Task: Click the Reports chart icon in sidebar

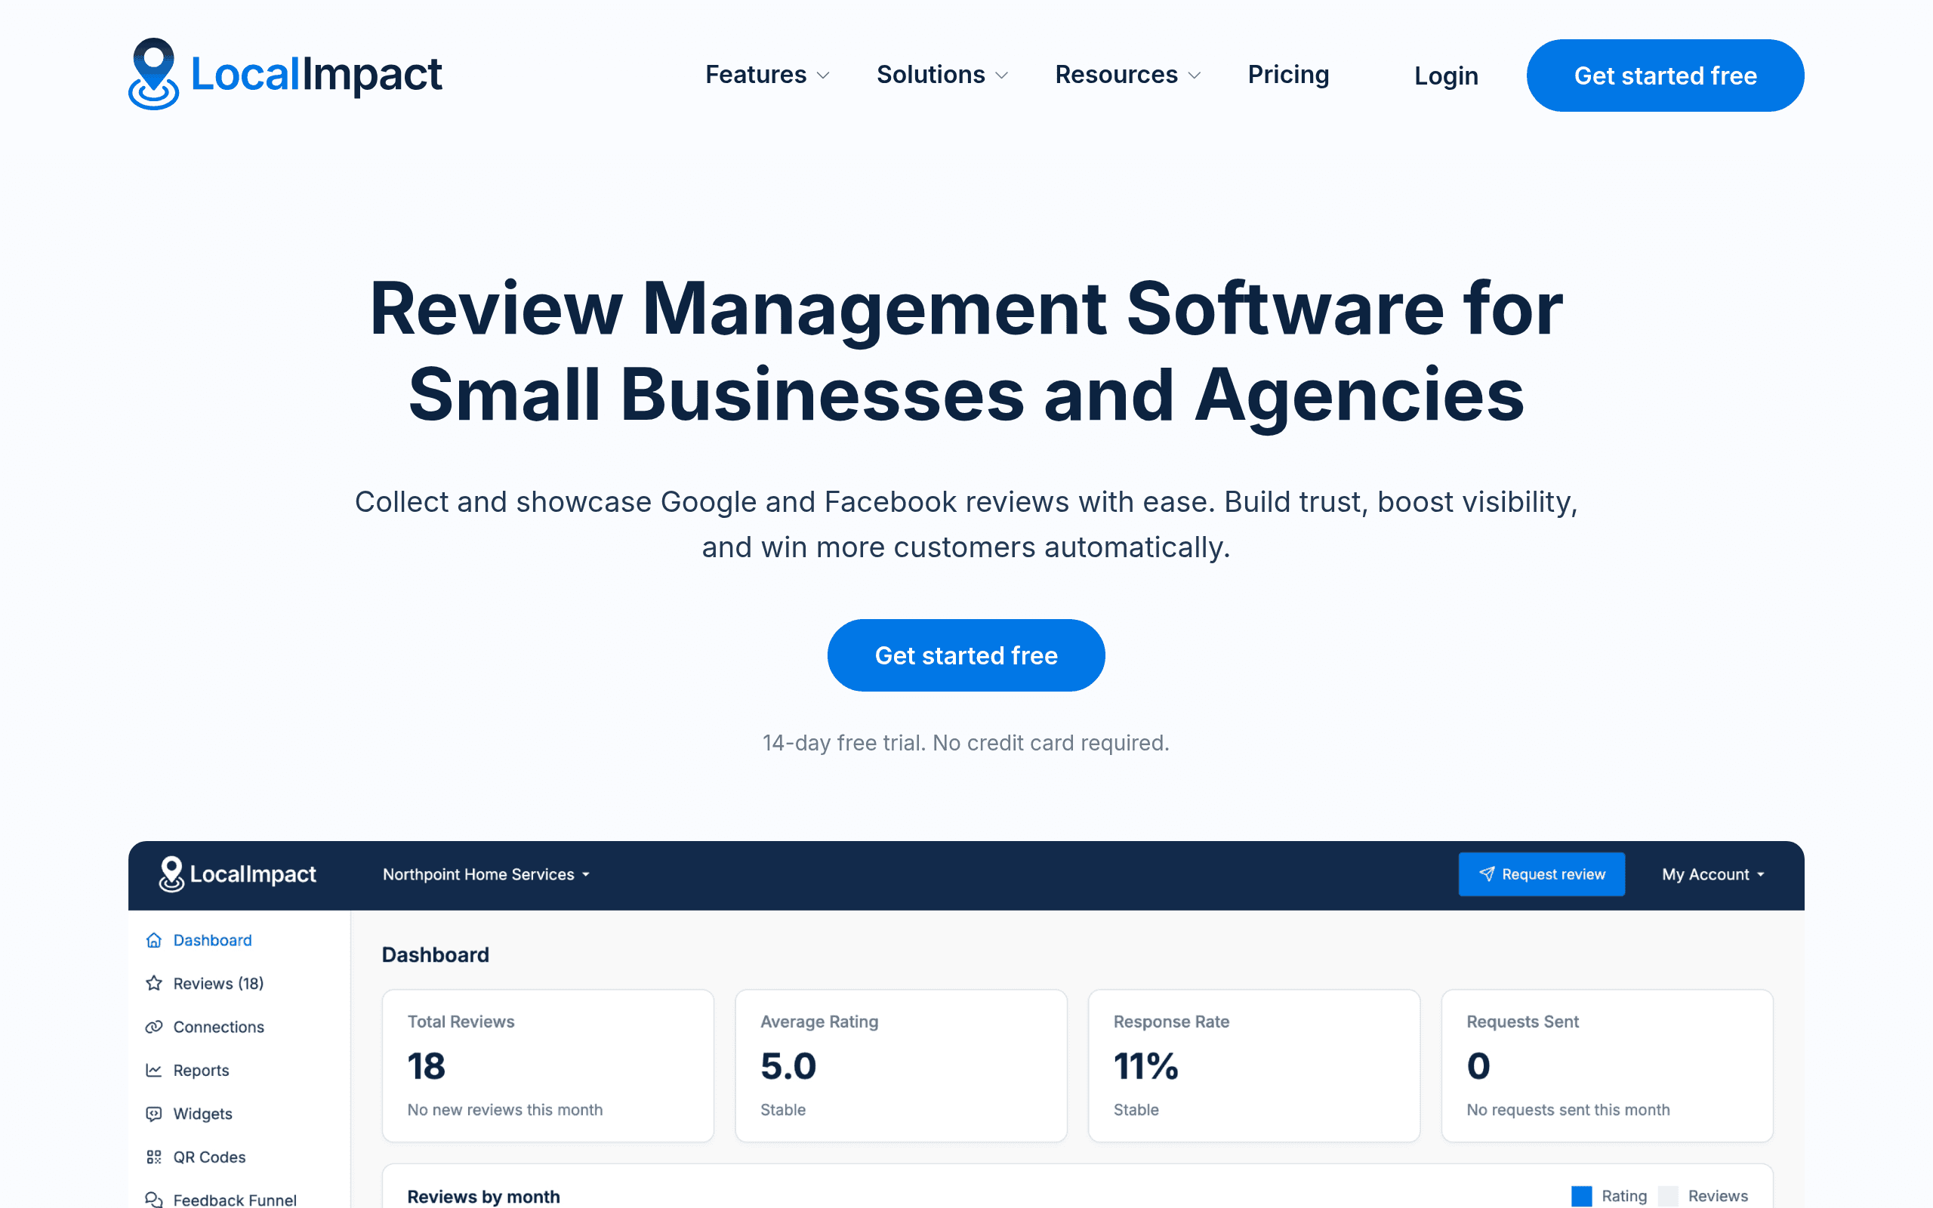Action: pyautogui.click(x=154, y=1070)
